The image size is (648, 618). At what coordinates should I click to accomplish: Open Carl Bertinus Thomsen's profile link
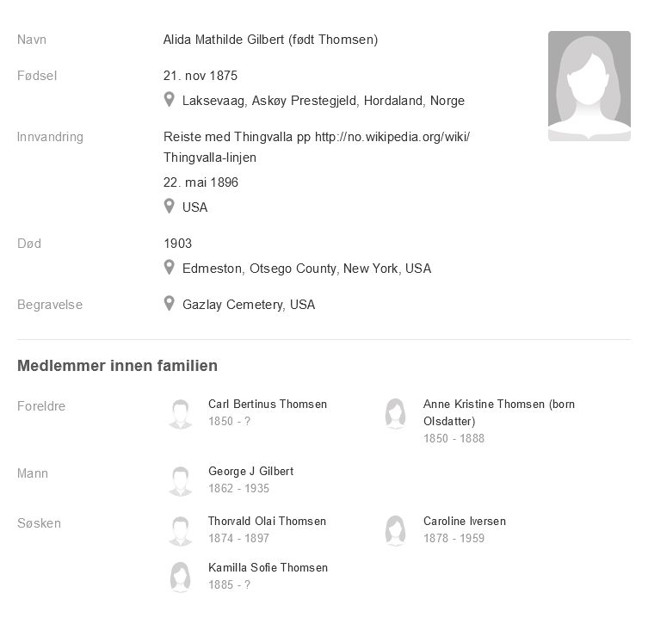tap(268, 404)
